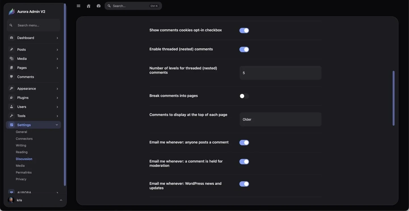Toggle email when anyone posts a comment
The image size is (409, 211).
pos(244,143)
